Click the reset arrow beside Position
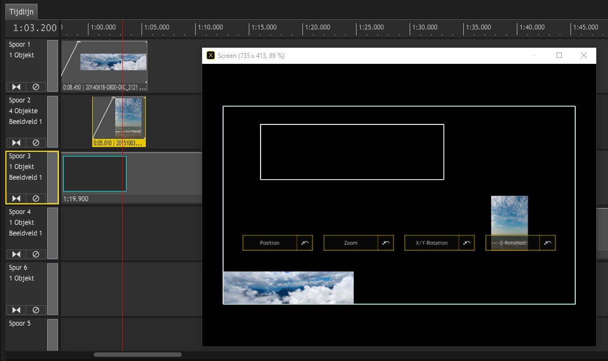The width and height of the screenshot is (608, 361). [305, 243]
